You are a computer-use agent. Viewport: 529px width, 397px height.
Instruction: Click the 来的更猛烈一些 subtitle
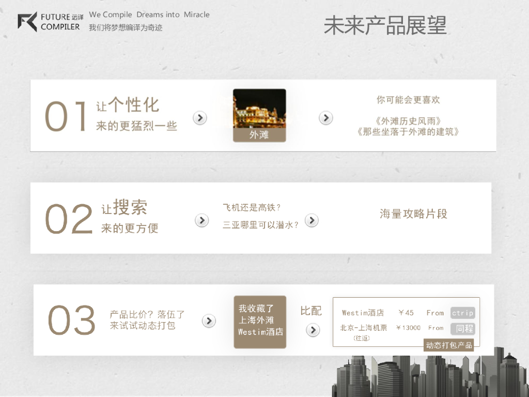pyautogui.click(x=136, y=126)
